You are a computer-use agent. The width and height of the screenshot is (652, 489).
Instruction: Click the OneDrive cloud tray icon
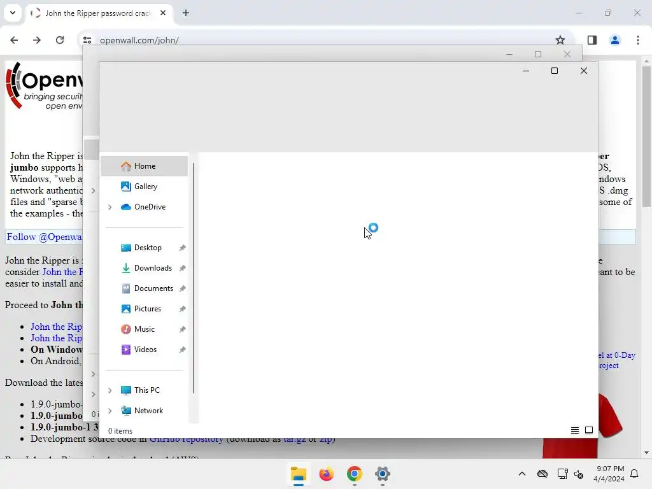pyautogui.click(x=542, y=474)
